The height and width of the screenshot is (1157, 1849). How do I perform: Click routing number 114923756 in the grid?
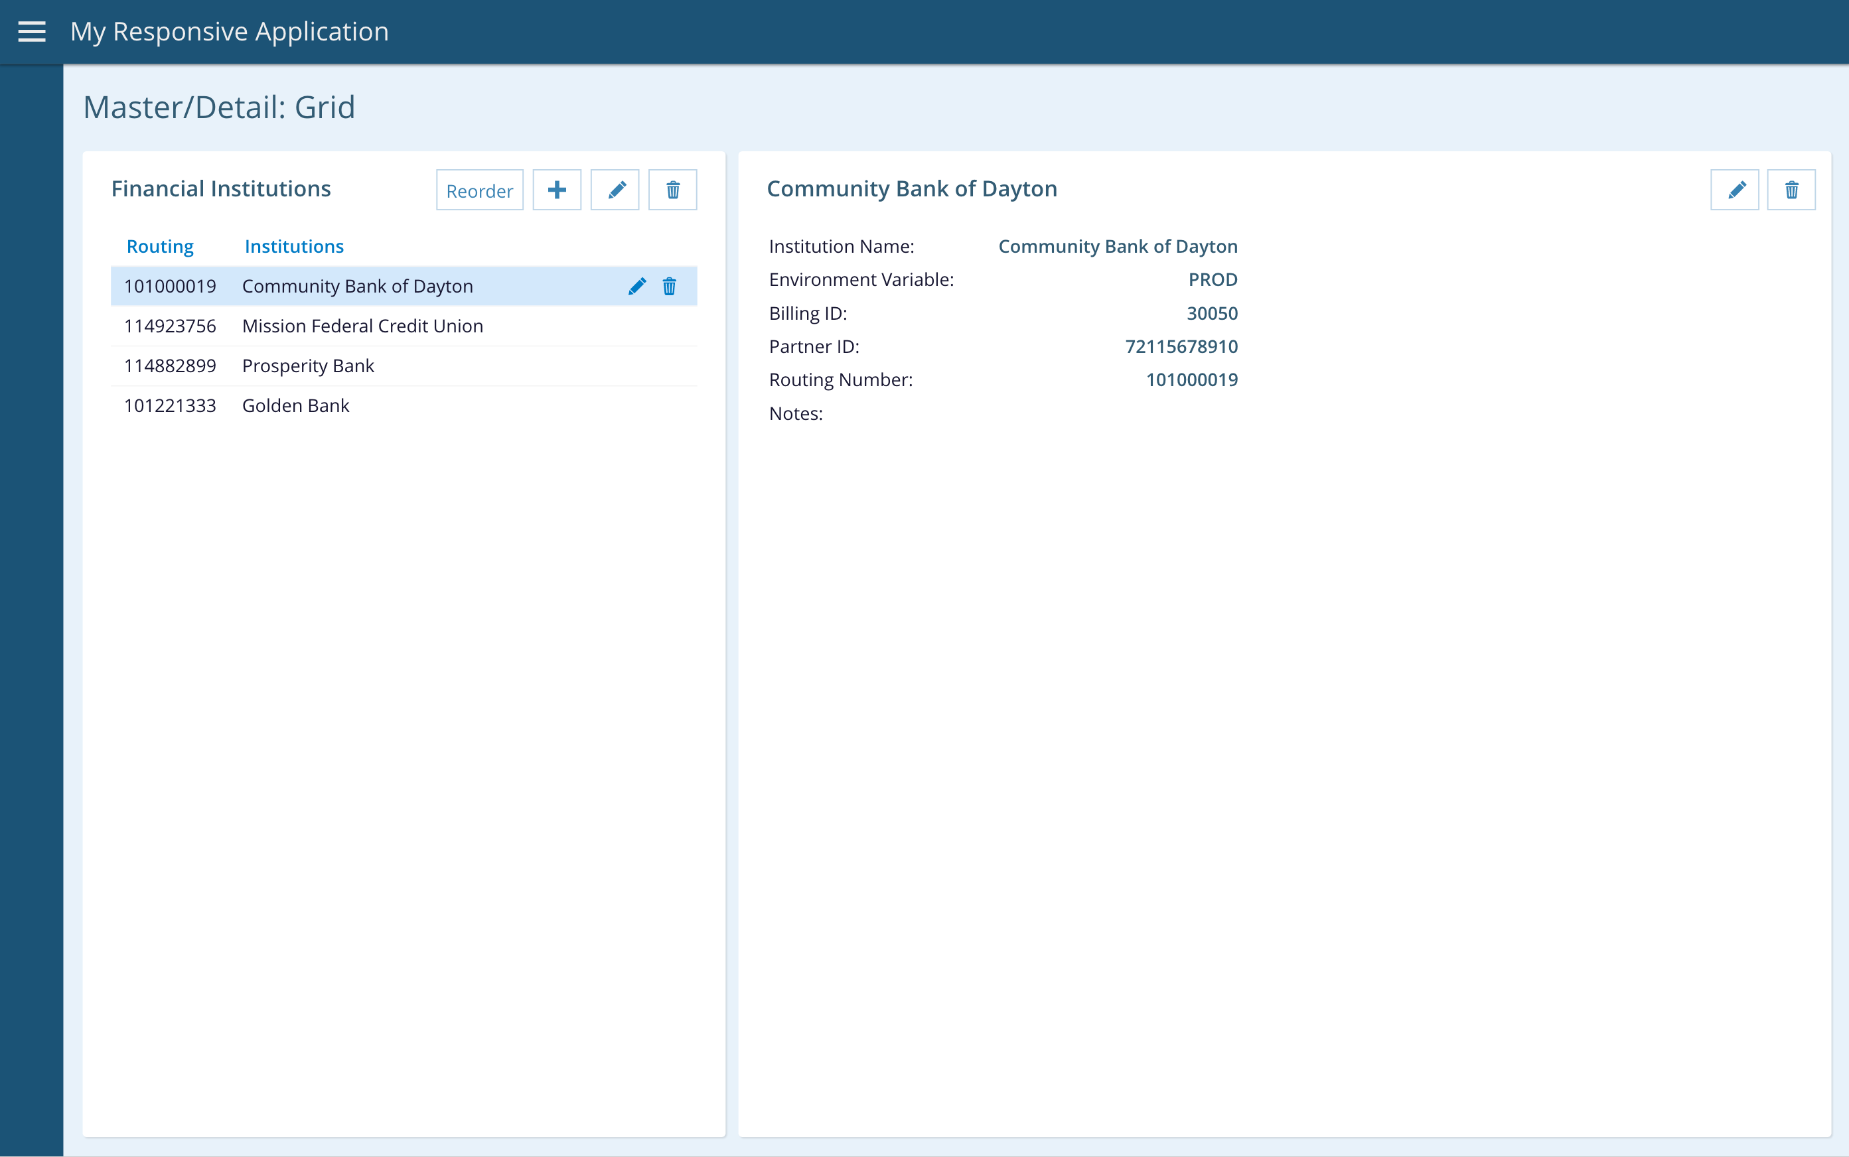click(x=170, y=326)
